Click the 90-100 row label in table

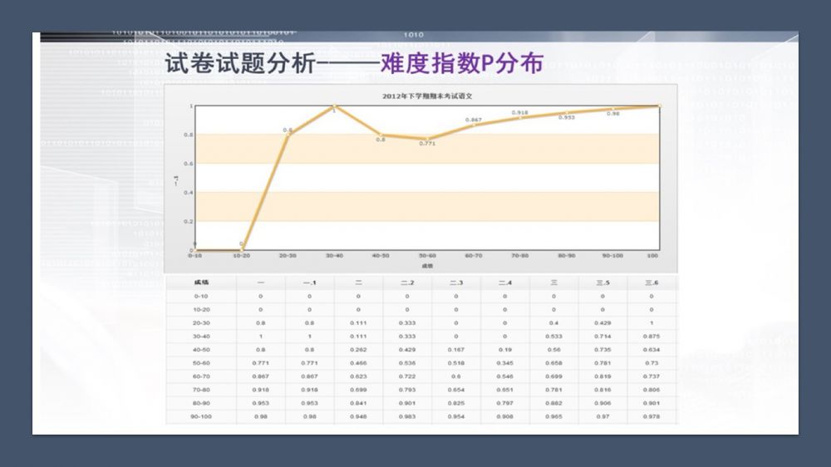click(x=201, y=416)
